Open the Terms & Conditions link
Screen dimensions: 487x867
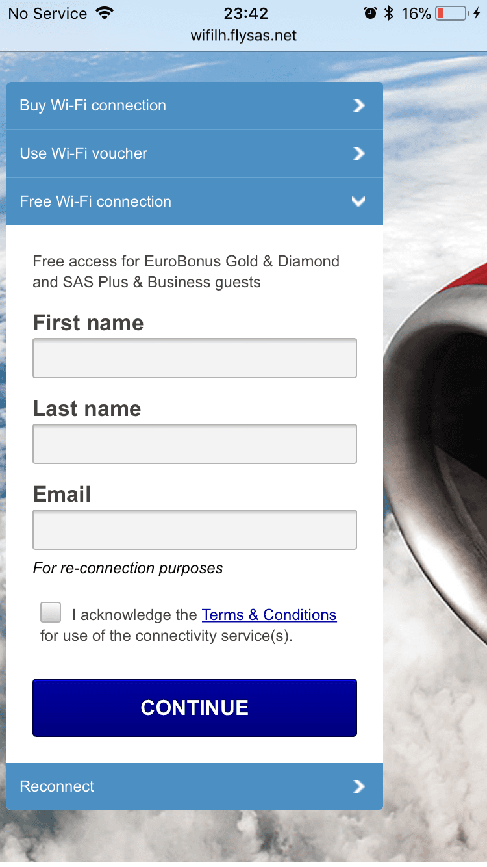click(269, 615)
